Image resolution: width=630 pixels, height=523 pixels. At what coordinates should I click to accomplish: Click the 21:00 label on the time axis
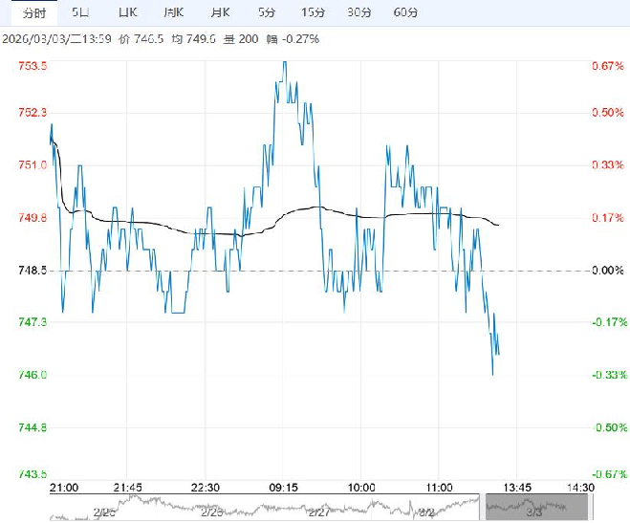tap(64, 487)
